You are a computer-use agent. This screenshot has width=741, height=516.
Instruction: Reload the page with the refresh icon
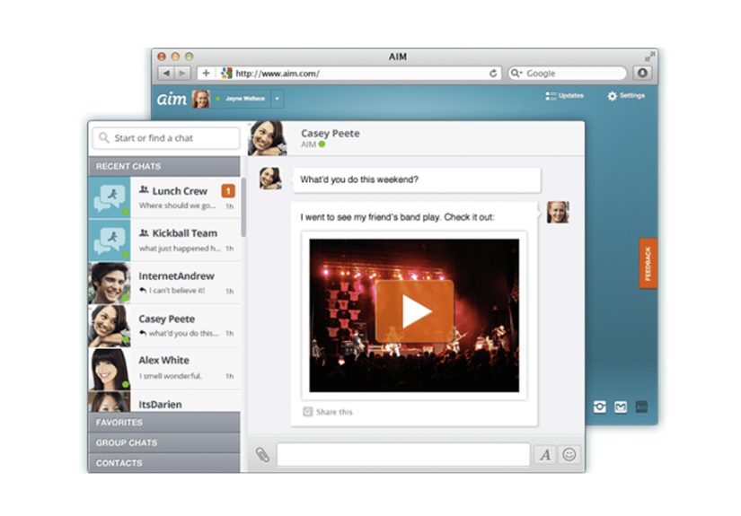[493, 74]
